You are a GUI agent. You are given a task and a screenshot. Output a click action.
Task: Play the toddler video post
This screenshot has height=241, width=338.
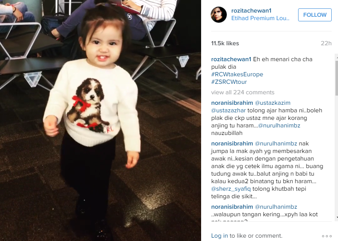[x=100, y=121]
